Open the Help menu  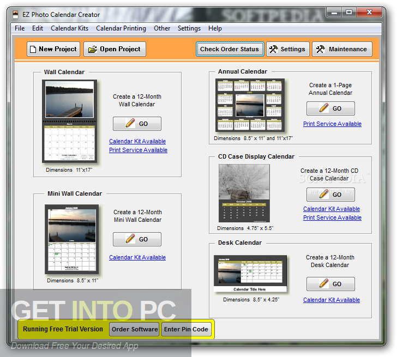(x=215, y=28)
